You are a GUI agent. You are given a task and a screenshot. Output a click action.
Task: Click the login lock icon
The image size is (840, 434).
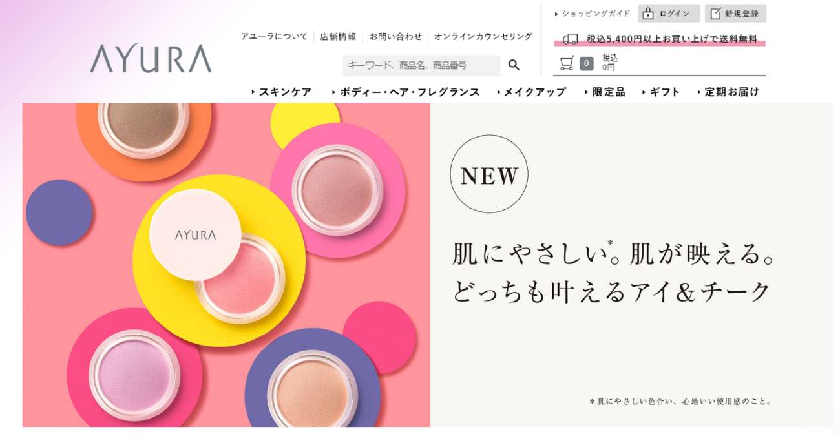coord(648,14)
